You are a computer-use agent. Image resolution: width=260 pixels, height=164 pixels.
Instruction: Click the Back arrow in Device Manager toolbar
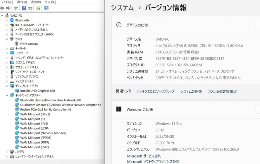click(2, 8)
